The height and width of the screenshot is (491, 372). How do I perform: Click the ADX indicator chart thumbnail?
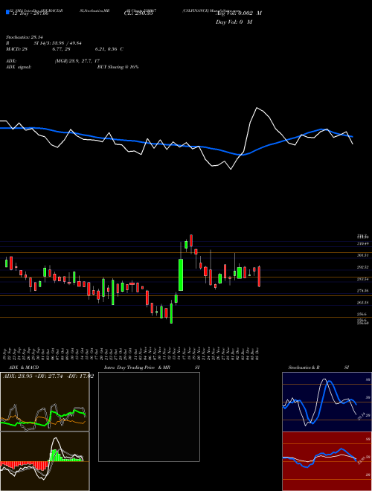tap(45, 402)
